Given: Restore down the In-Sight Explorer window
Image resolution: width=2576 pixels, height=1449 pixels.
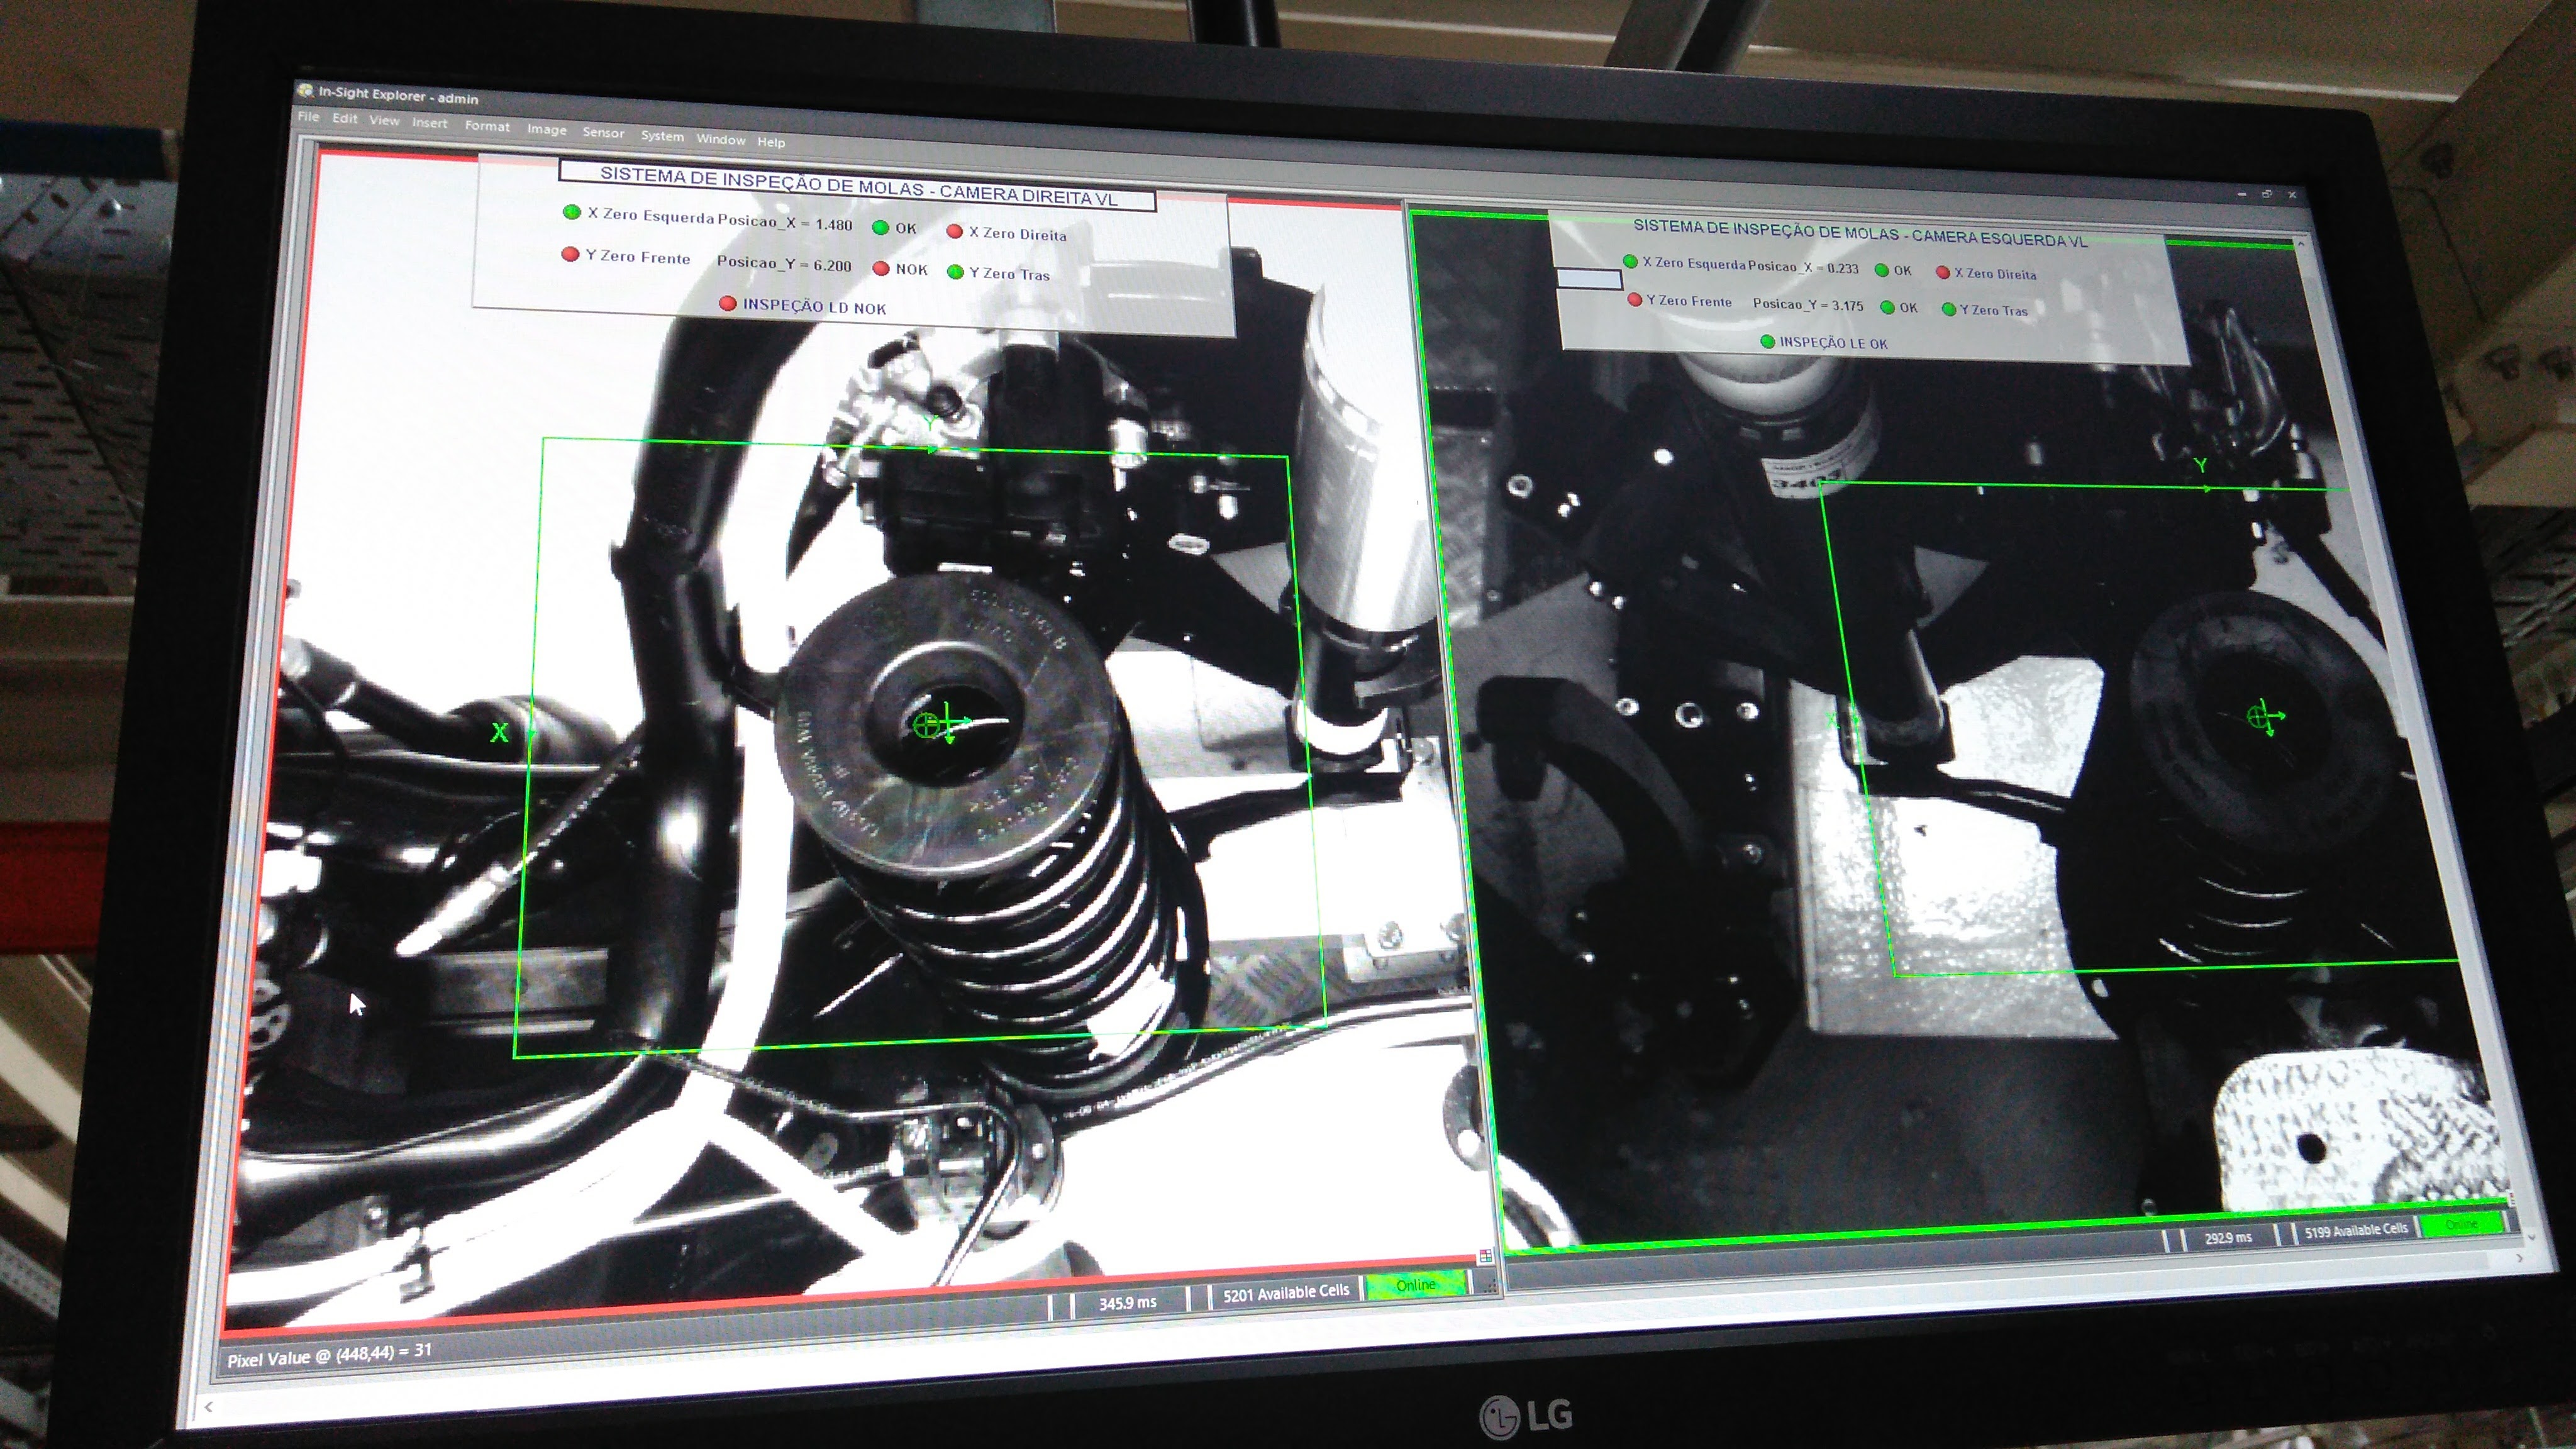Looking at the screenshot, I should [2267, 194].
